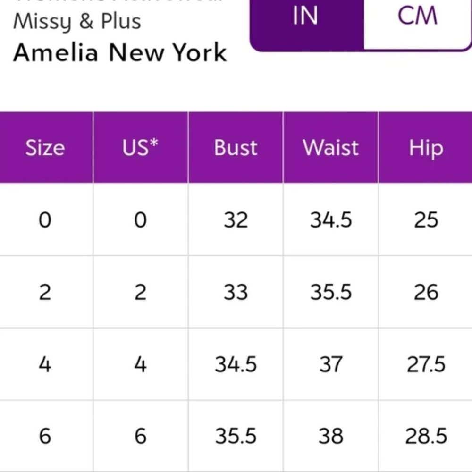Viewport: 472px width, 472px height.
Task: Click the Hip column header
Action: [425, 148]
